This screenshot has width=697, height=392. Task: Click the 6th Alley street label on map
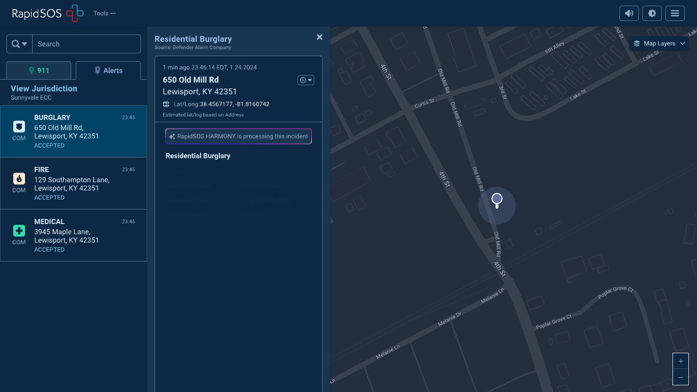(x=555, y=48)
